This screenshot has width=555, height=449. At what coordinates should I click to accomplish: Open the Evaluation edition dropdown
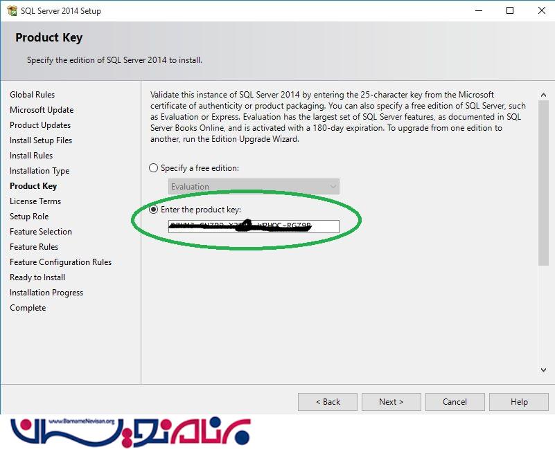pos(254,186)
